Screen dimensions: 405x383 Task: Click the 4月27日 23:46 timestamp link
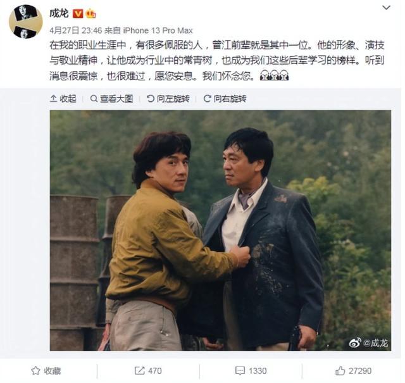(76, 30)
